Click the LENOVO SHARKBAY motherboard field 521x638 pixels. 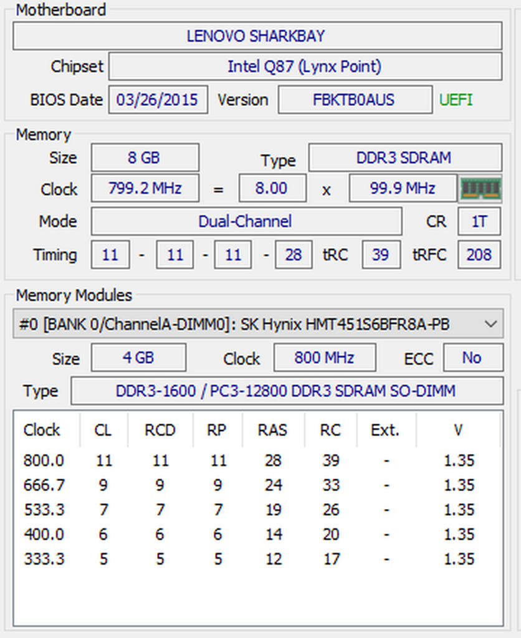pos(257,36)
